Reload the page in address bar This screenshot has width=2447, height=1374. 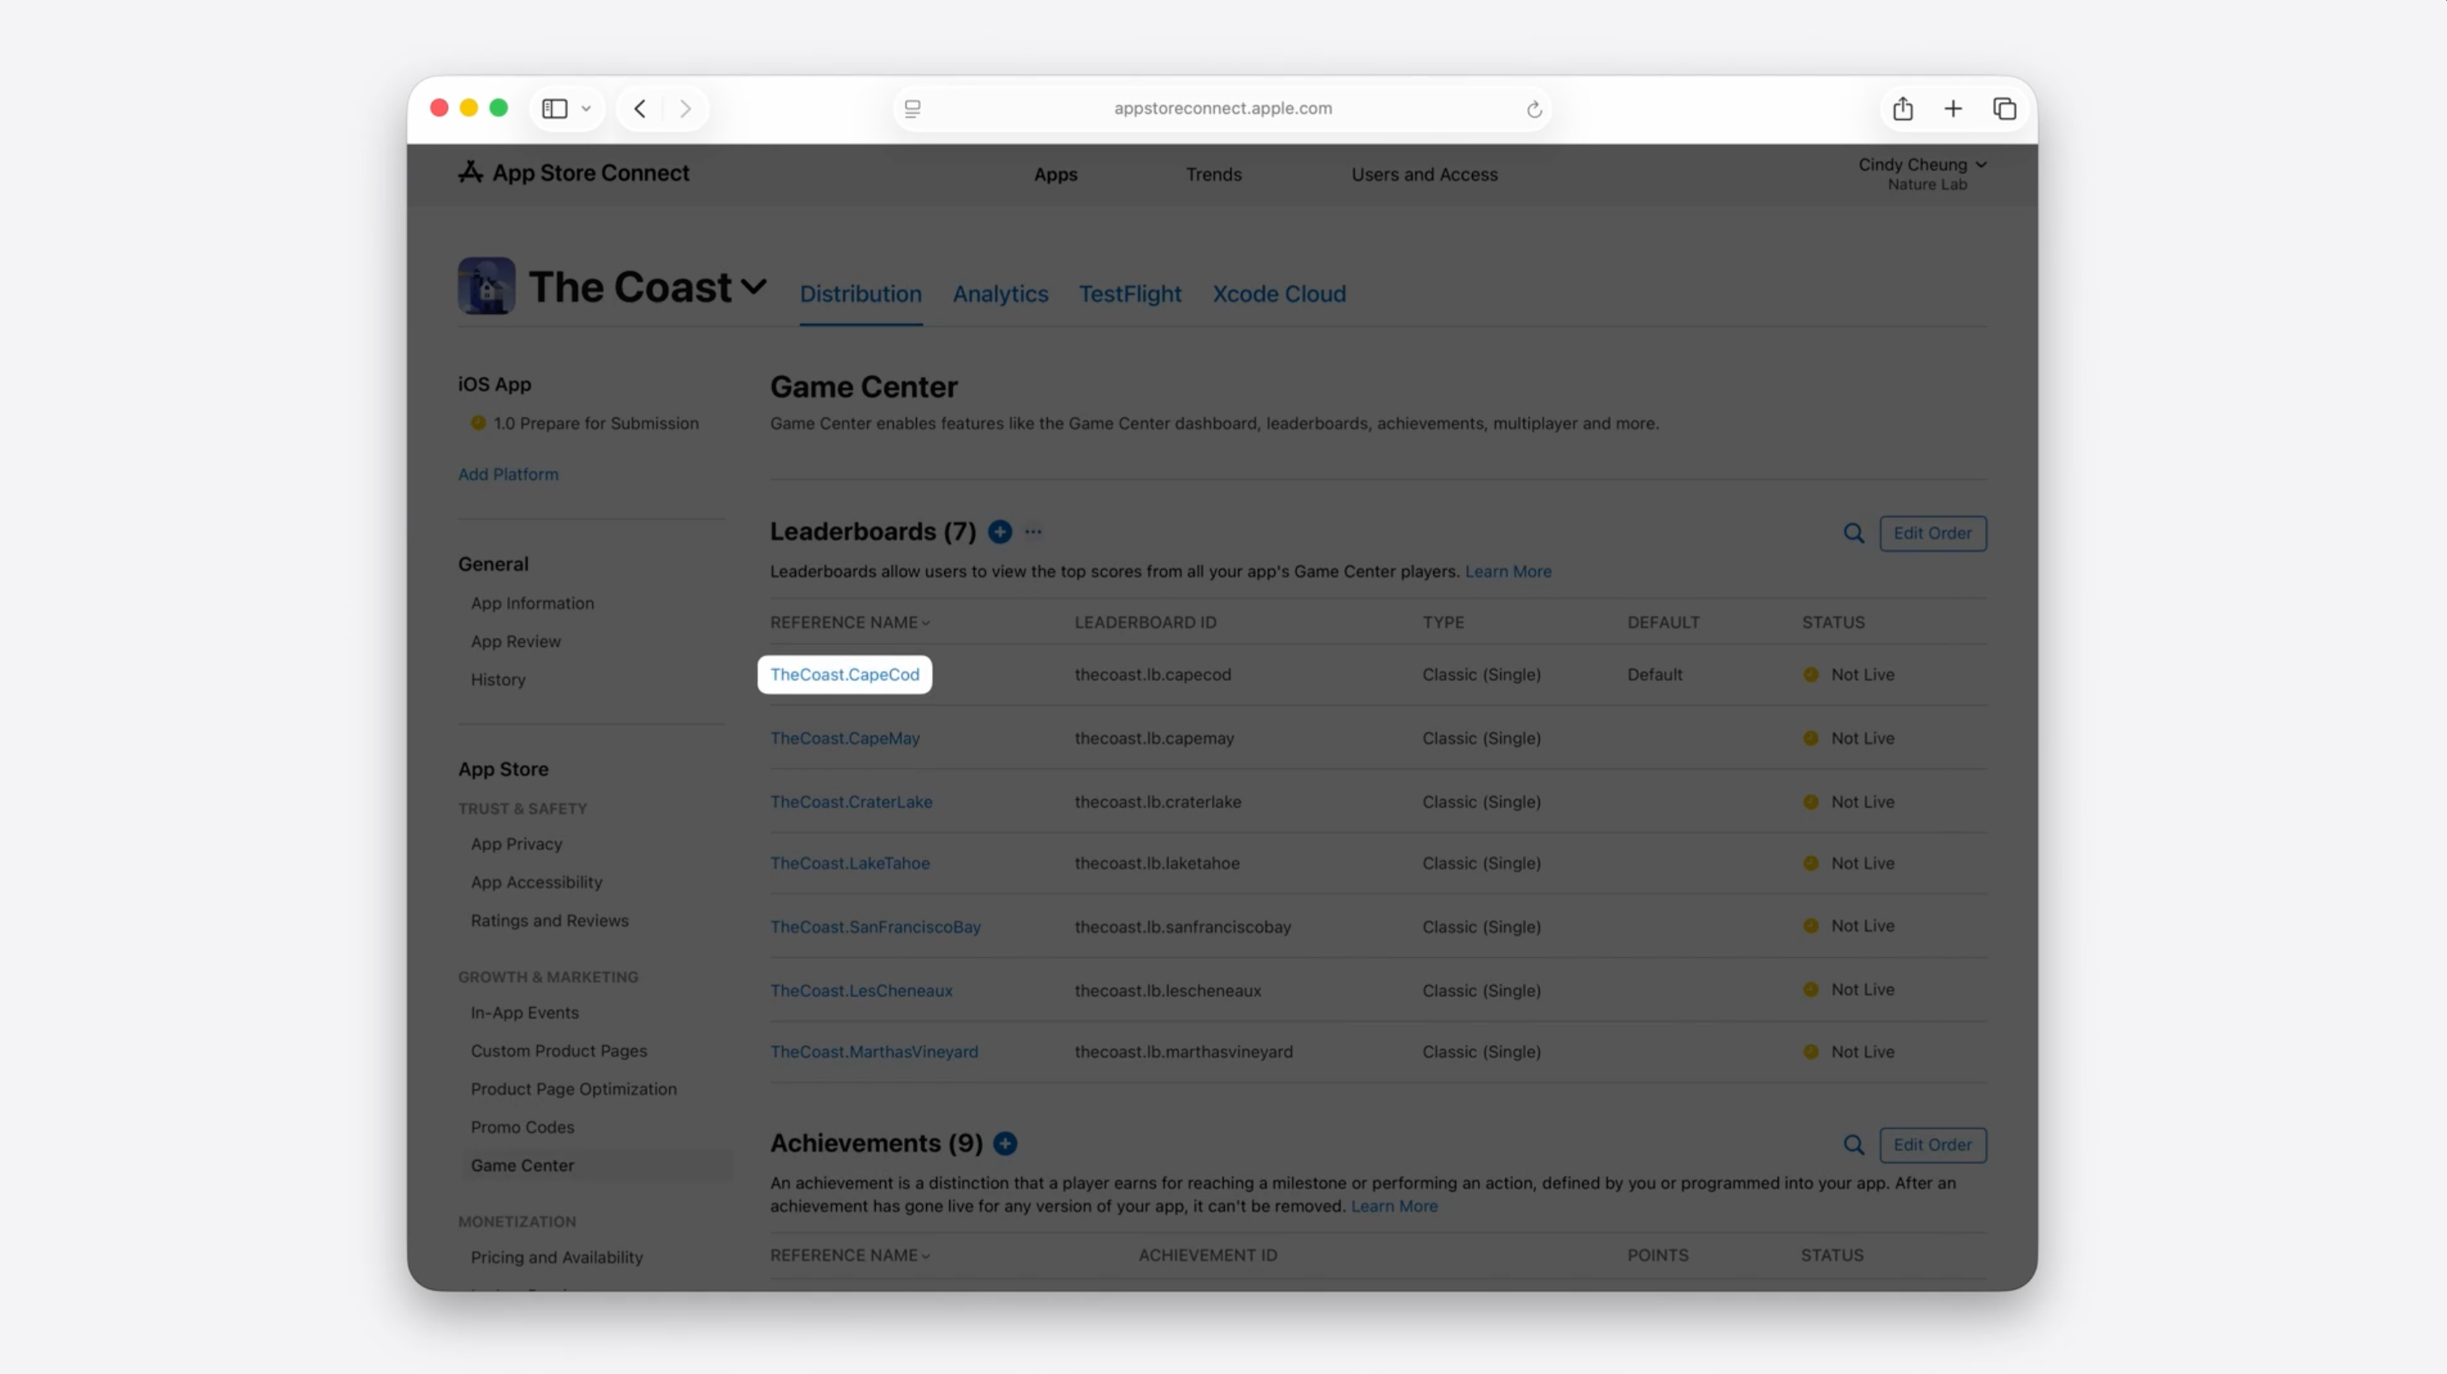1533,109
